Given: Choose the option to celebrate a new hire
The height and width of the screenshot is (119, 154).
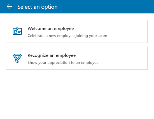Looking at the screenshot, I should click(x=77, y=31).
